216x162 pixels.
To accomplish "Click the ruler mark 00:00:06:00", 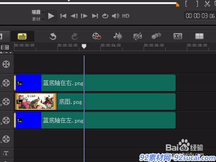I will coord(154,45).
